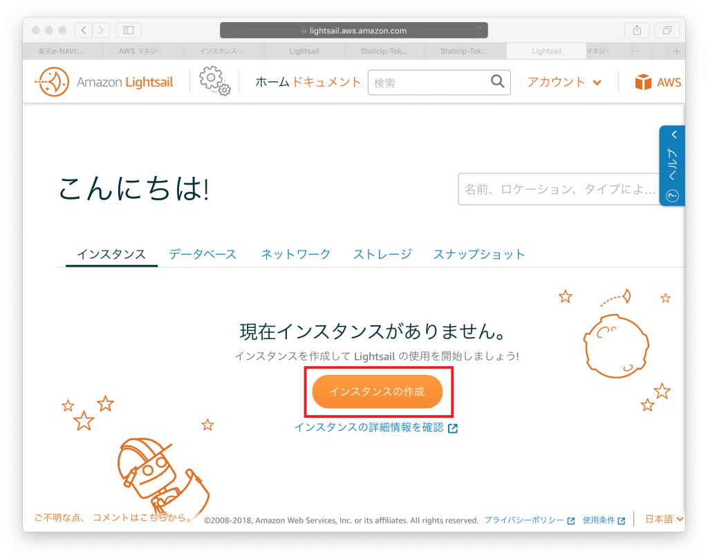Click インスタンスの作成 orange button
The height and width of the screenshot is (560, 708).
378,392
